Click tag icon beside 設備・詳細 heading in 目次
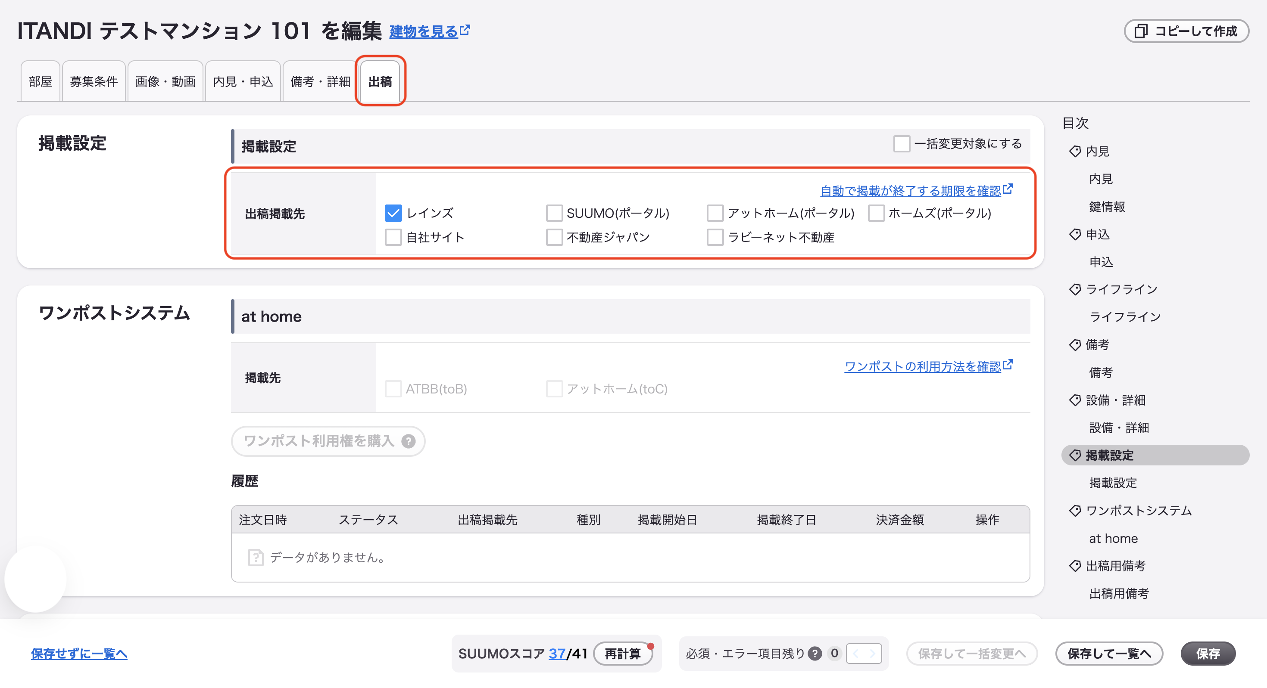The width and height of the screenshot is (1267, 688). click(x=1075, y=400)
